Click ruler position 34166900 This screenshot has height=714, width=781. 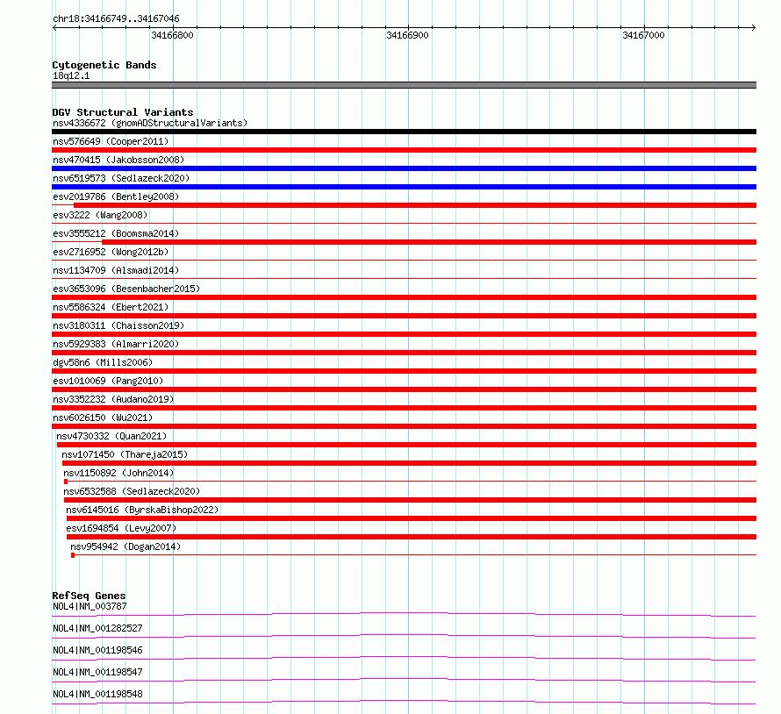point(407,35)
